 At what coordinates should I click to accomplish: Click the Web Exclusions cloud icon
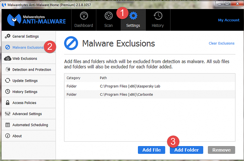tap(7, 58)
